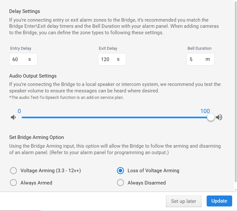Click the Update button

click(219, 201)
